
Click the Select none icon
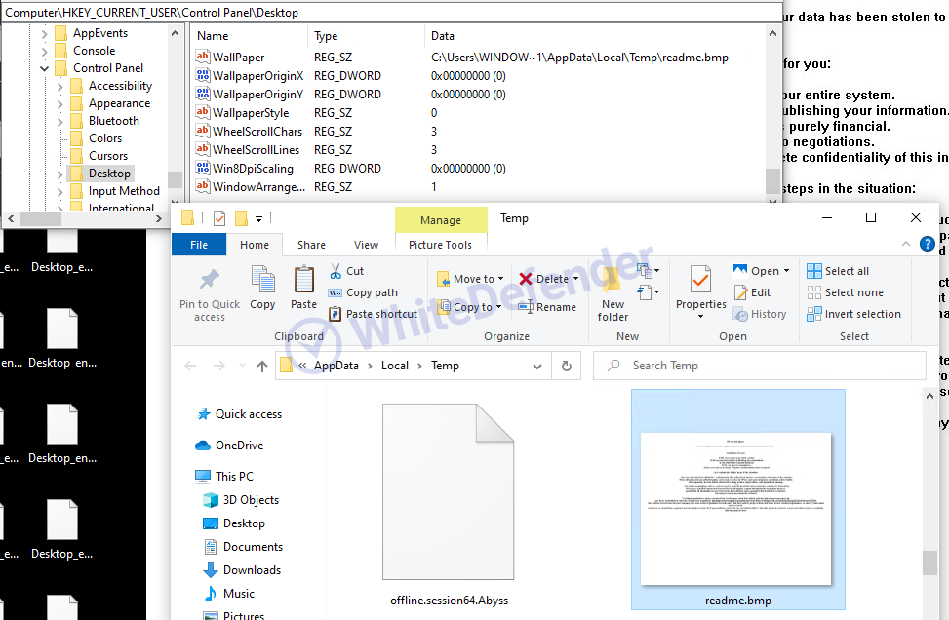click(x=814, y=292)
